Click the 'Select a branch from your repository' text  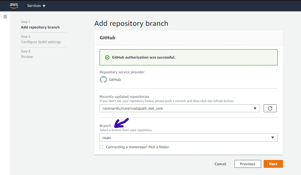tap(126, 130)
